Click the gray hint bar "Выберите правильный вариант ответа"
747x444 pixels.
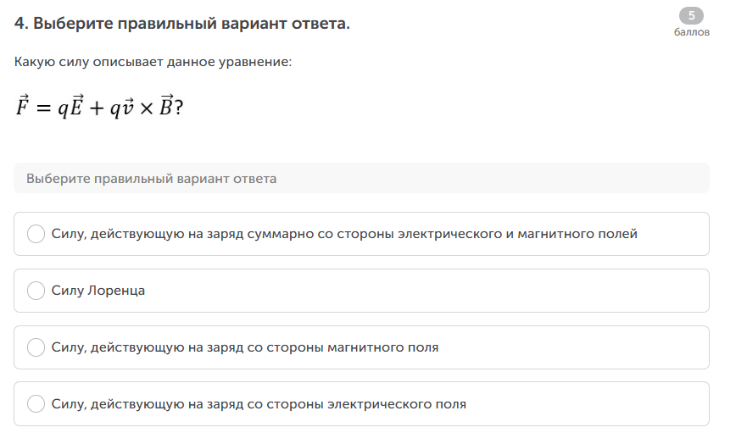point(361,179)
